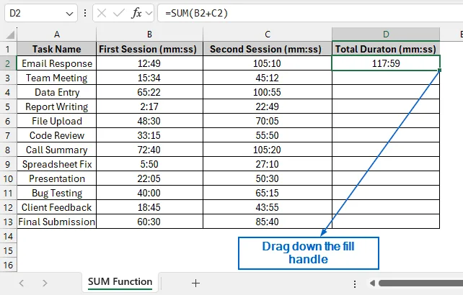Screen dimensions: 463x295
Task: Select the Data Entry cell
Action: pyautogui.click(x=57, y=92)
